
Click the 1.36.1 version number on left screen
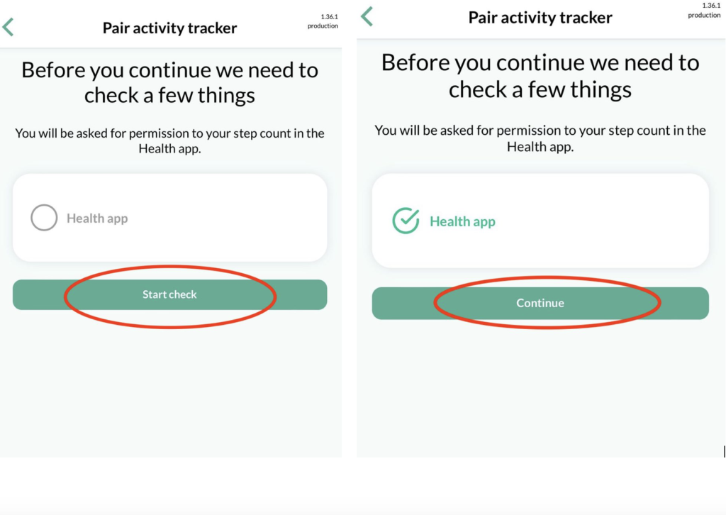click(x=321, y=16)
